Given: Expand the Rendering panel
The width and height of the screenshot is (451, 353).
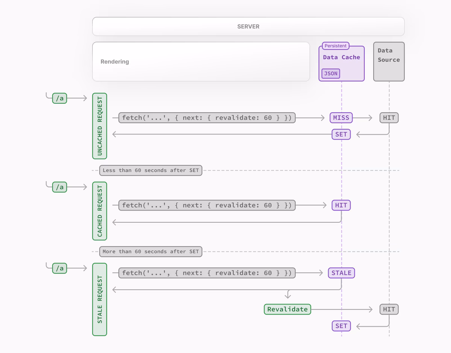Looking at the screenshot, I should [x=201, y=61].
